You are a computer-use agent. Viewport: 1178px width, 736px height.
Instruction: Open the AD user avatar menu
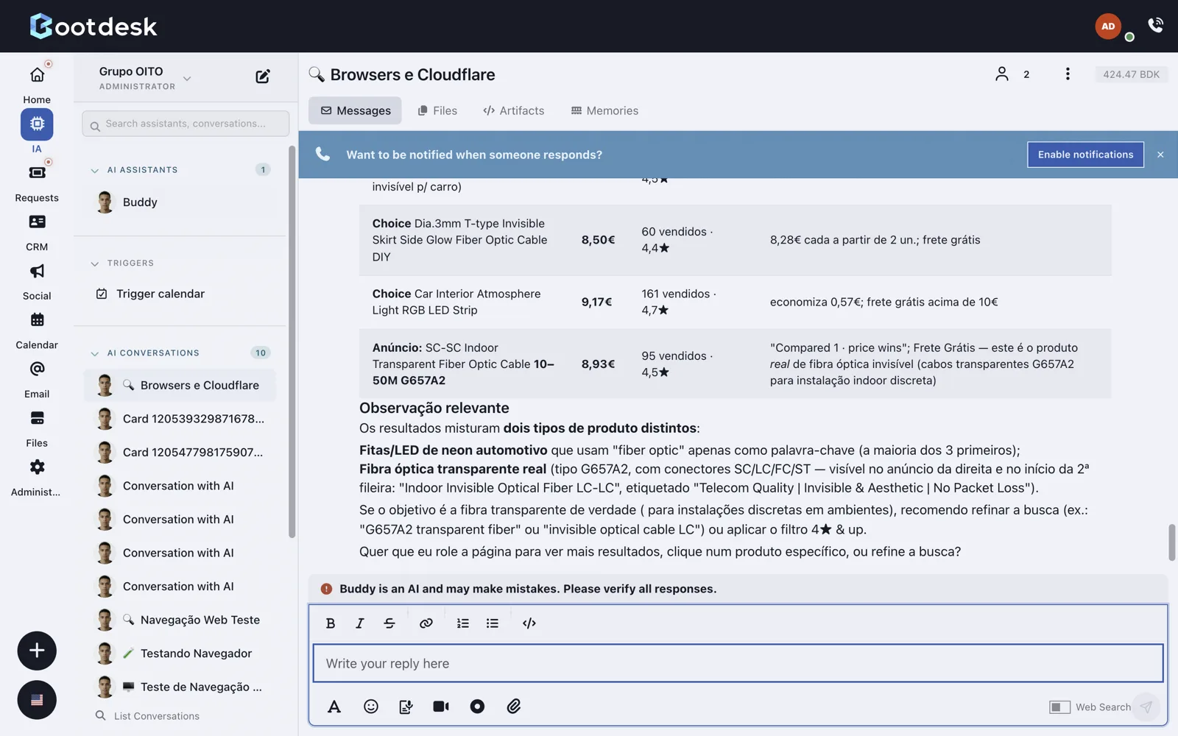click(1108, 26)
